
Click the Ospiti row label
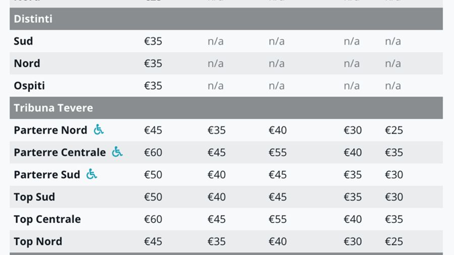(29, 86)
